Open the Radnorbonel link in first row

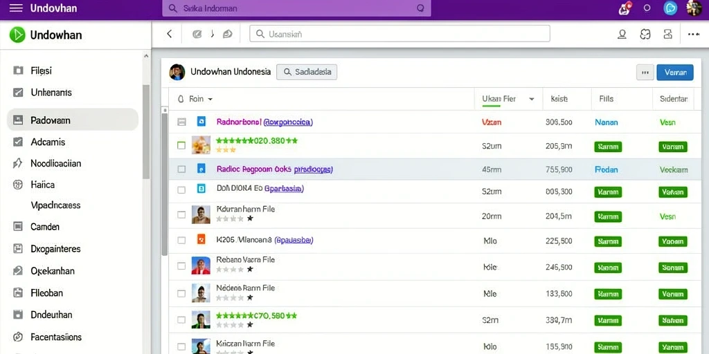click(x=238, y=122)
